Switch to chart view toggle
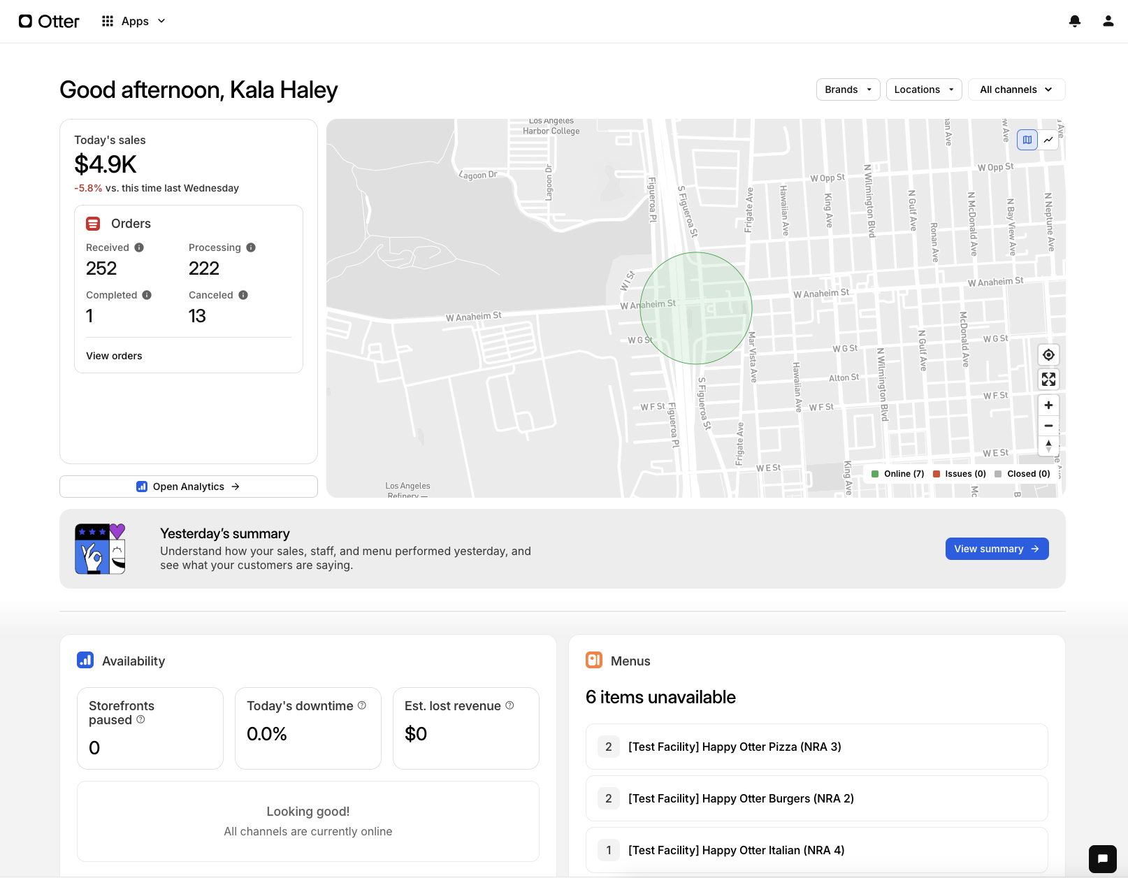This screenshot has width=1128, height=878. coord(1048,140)
